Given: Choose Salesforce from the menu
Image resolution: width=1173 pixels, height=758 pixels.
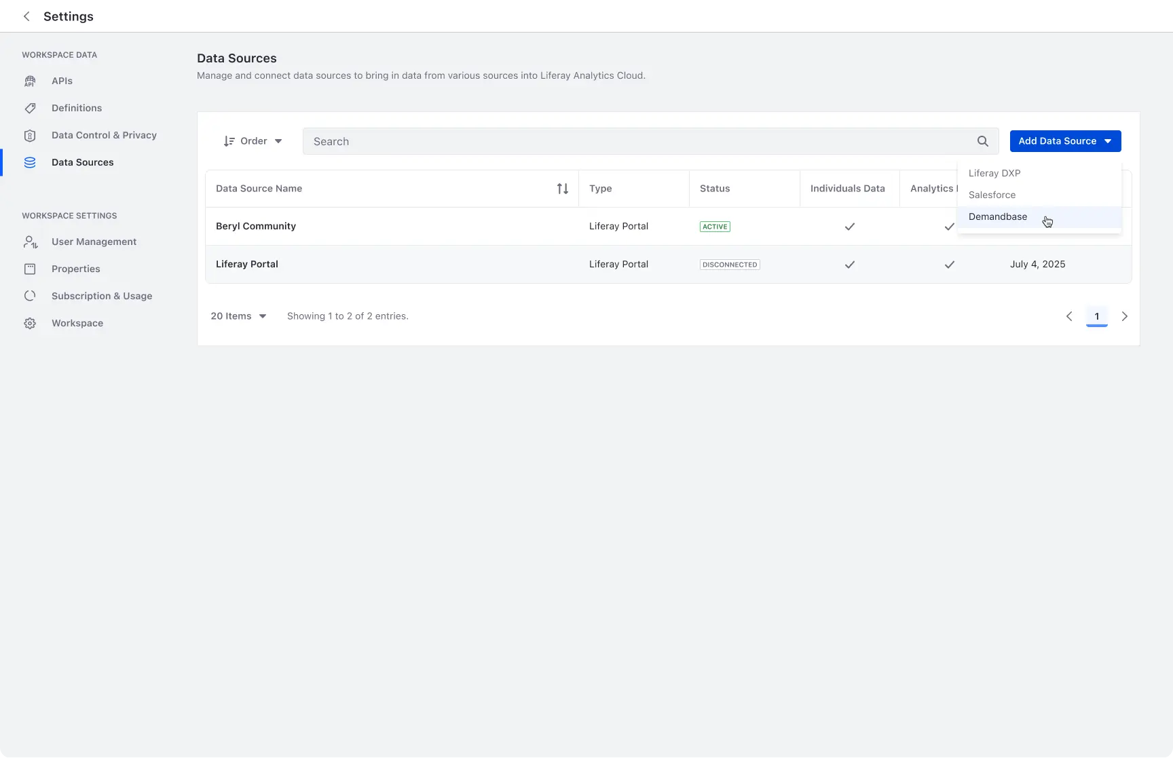Looking at the screenshot, I should coord(1039,195).
